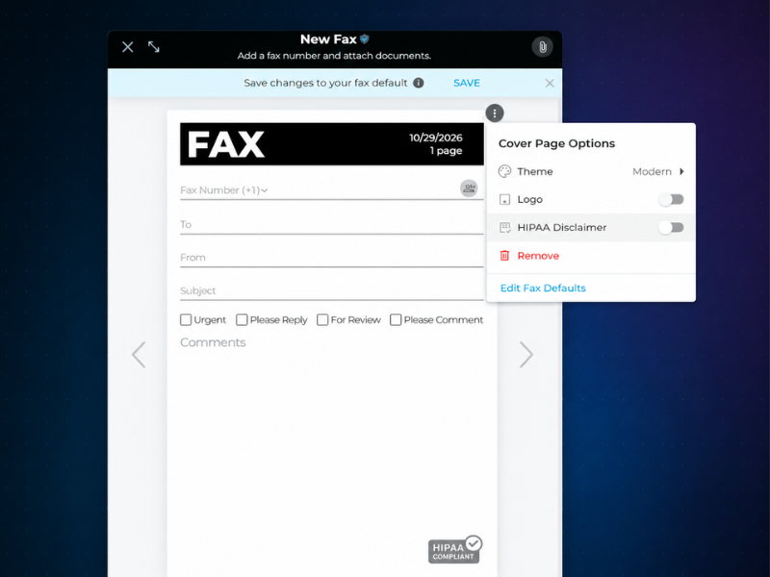
Task: Click the From field
Action: coord(332,258)
